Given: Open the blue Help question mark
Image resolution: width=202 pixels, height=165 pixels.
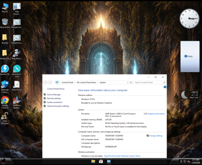Looking at the screenshot, I should 165,87.
